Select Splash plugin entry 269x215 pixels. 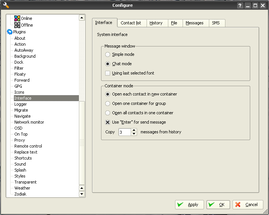tap(20, 170)
